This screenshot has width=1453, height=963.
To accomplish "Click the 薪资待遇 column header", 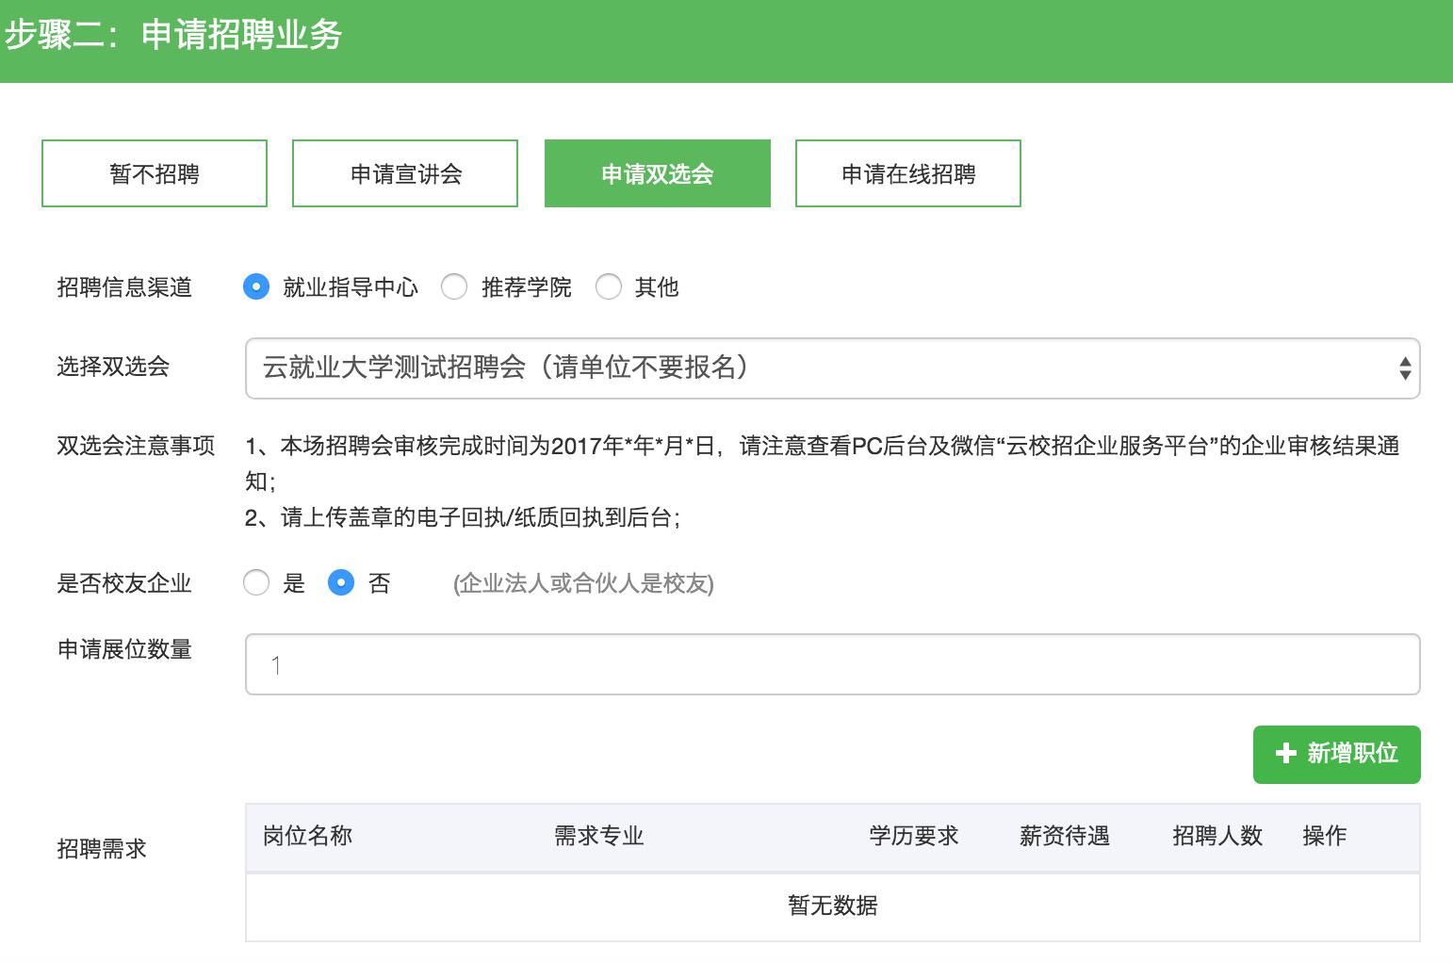I will click(x=1064, y=836).
